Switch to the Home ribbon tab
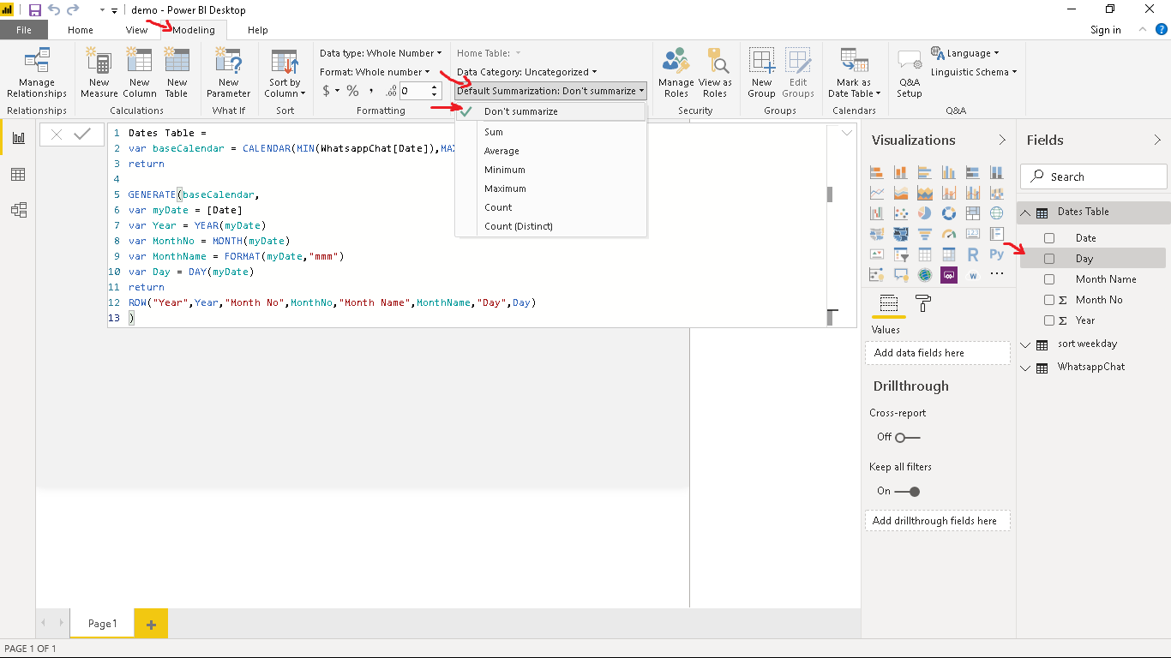Image resolution: width=1171 pixels, height=658 pixels. click(x=80, y=29)
